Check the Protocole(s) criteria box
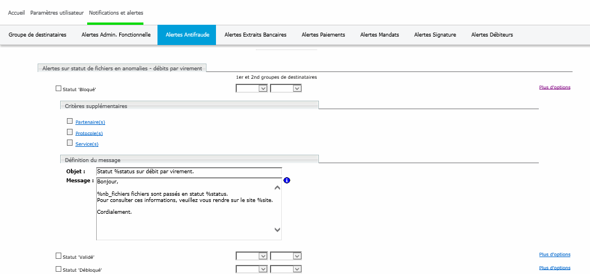590x274 pixels. tap(70, 132)
